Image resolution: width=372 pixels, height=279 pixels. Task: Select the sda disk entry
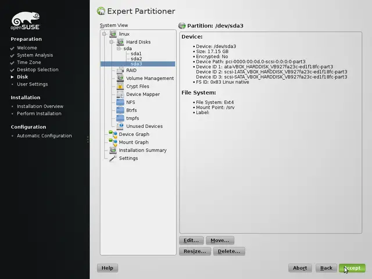(127, 48)
